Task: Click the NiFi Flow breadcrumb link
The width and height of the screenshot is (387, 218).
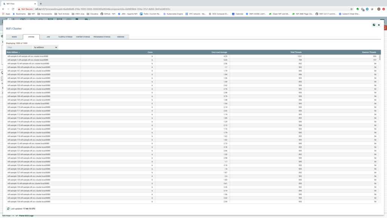Action: point(6,216)
